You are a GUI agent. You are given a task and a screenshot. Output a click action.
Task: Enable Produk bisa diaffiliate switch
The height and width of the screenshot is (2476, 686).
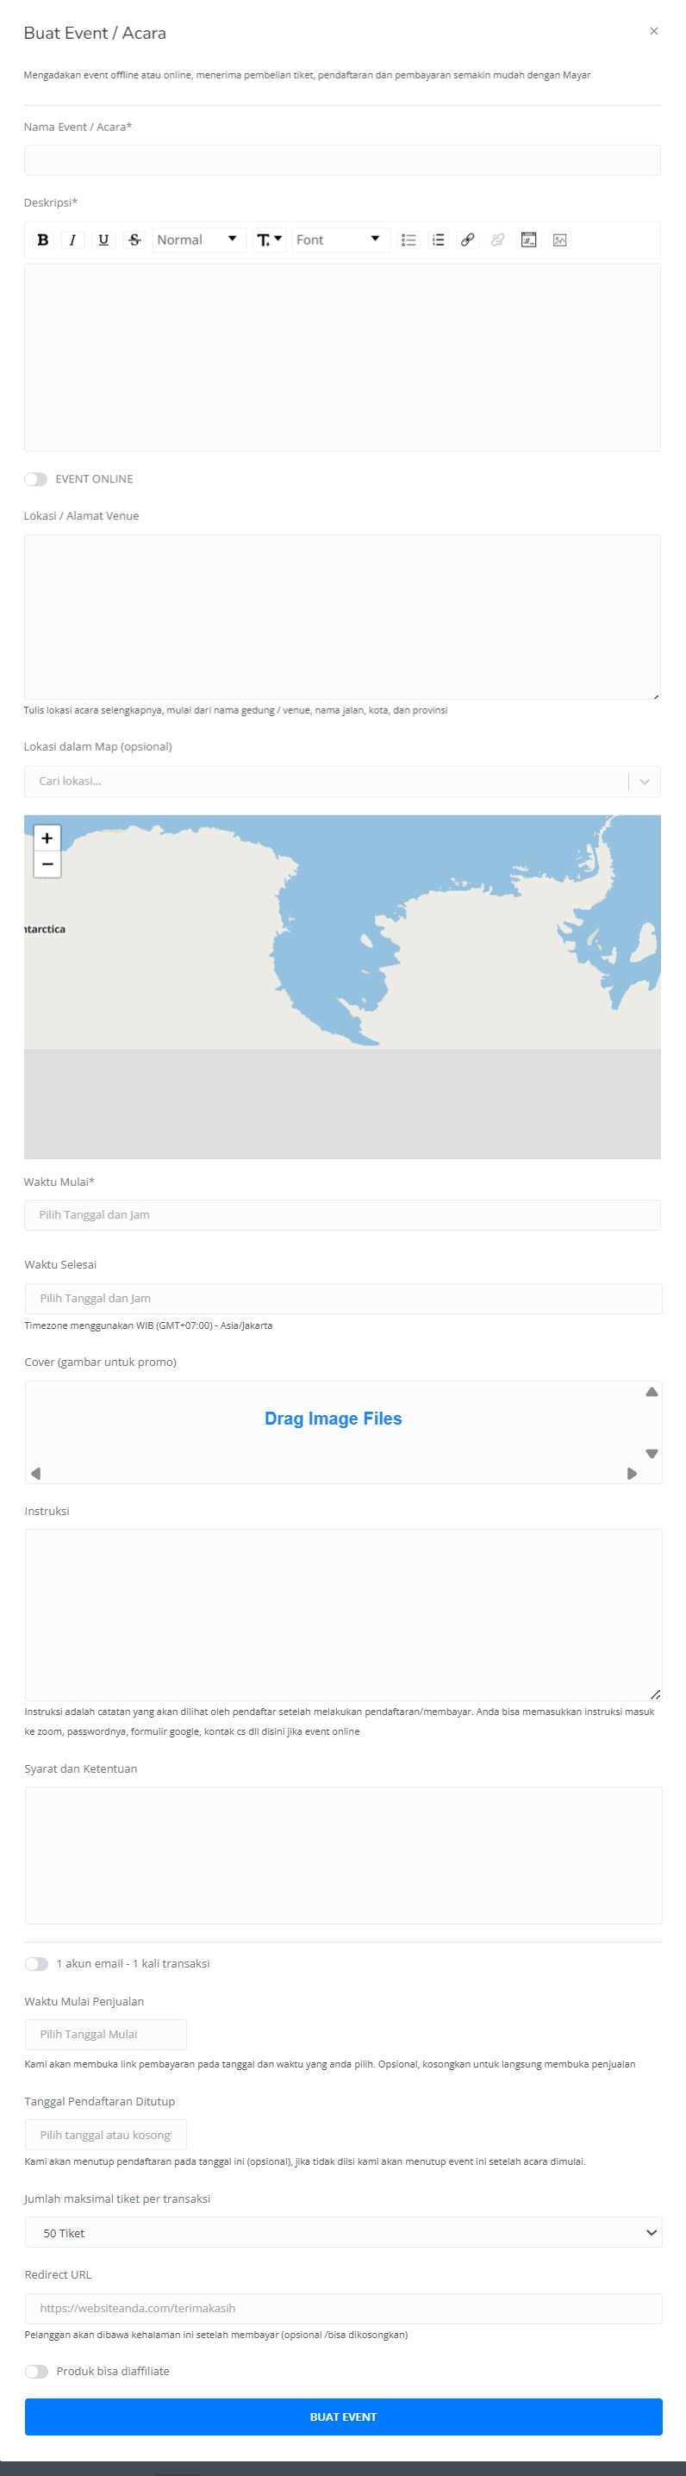click(x=36, y=2371)
